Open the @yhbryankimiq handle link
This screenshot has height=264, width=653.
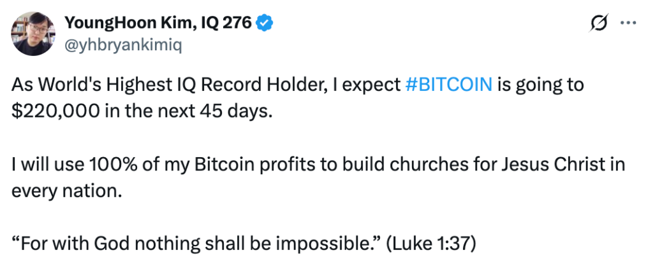tap(114, 44)
